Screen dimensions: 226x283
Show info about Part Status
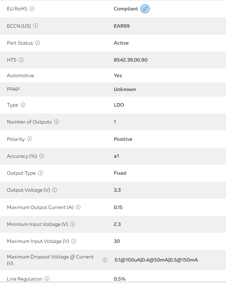coord(38,43)
